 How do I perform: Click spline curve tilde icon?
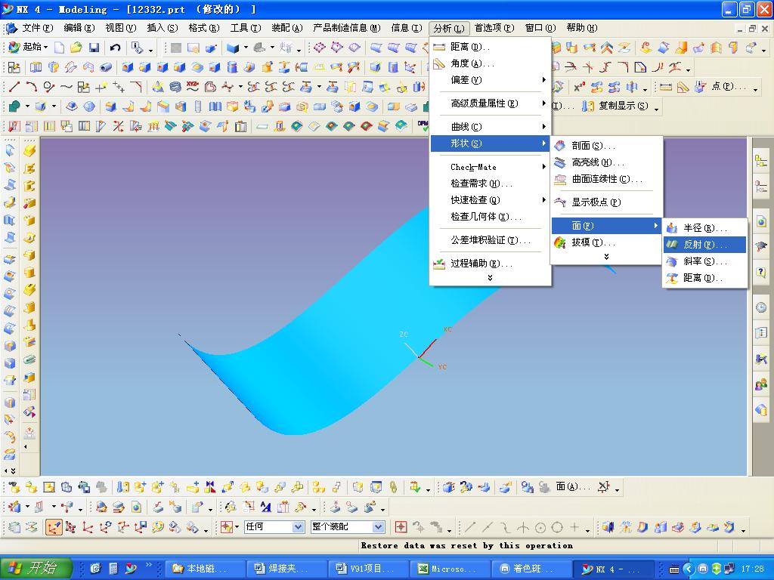point(67,88)
